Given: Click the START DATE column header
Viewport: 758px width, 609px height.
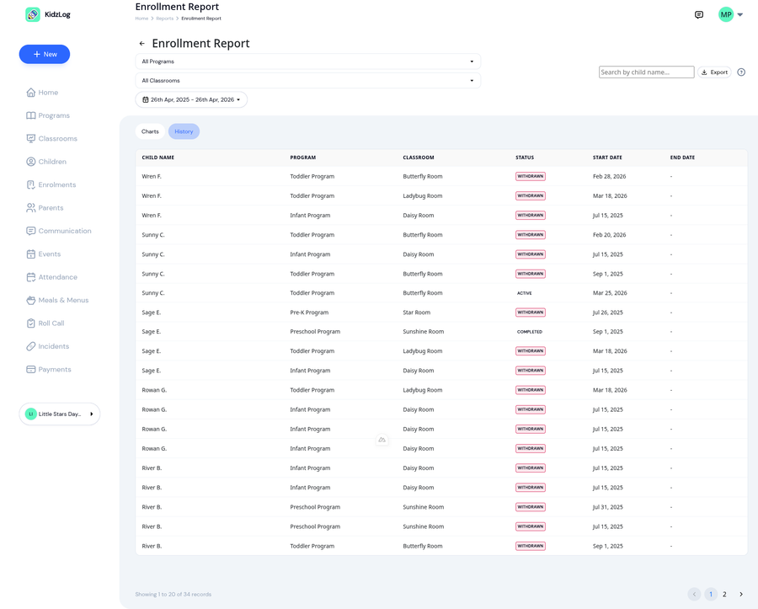Looking at the screenshot, I should click(607, 158).
